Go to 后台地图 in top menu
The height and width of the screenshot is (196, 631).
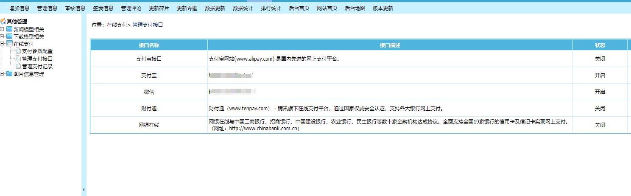pyautogui.click(x=355, y=8)
